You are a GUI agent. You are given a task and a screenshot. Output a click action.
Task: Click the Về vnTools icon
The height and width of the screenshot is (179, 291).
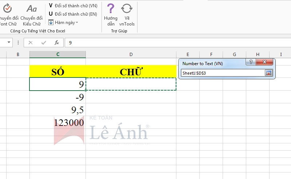[127, 8]
